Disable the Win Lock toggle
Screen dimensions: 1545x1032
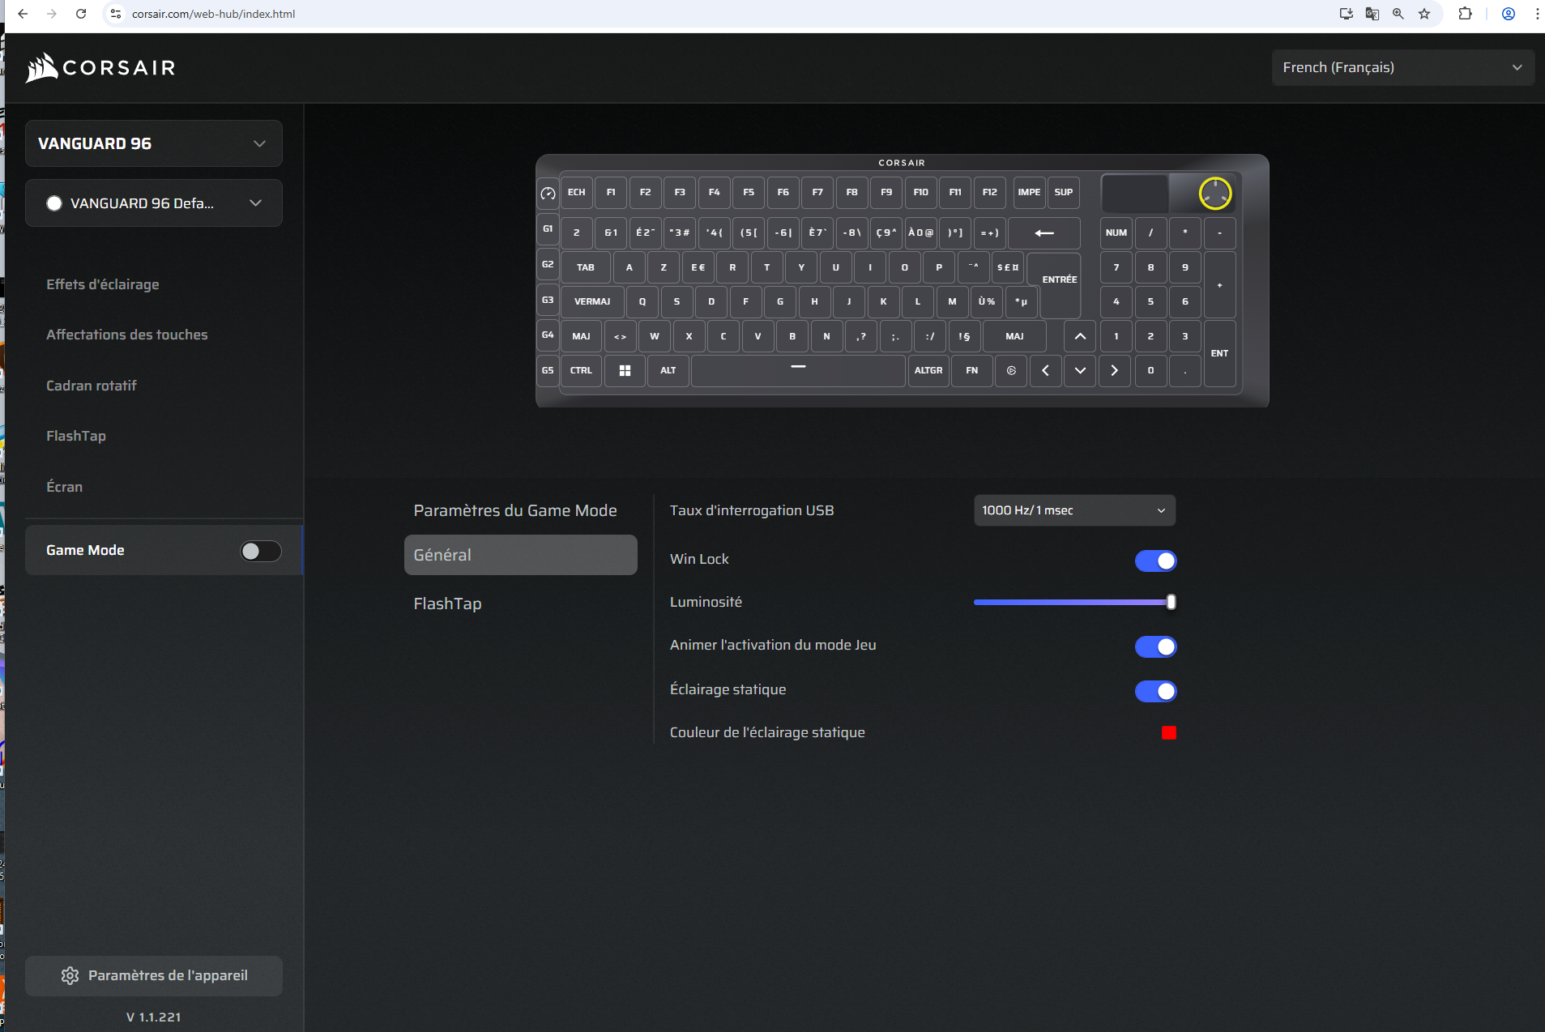[1155, 561]
